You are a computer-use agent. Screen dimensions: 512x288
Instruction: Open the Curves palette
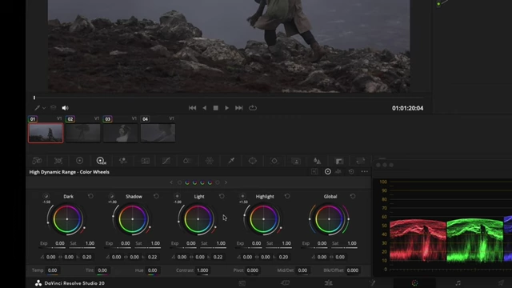166,161
